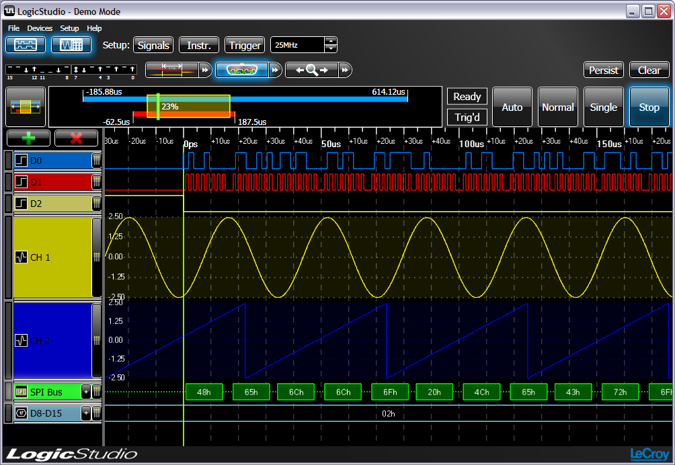Click the LogicStudio title bar app icon
This screenshot has height=465, width=675.
pos(9,11)
